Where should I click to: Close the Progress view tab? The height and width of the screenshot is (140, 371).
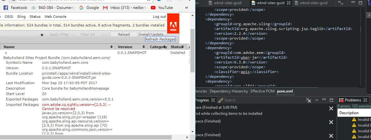coord(213,100)
